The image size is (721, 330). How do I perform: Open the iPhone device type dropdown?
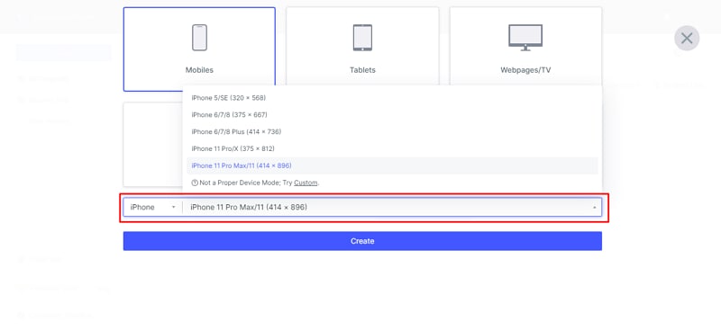pos(152,208)
